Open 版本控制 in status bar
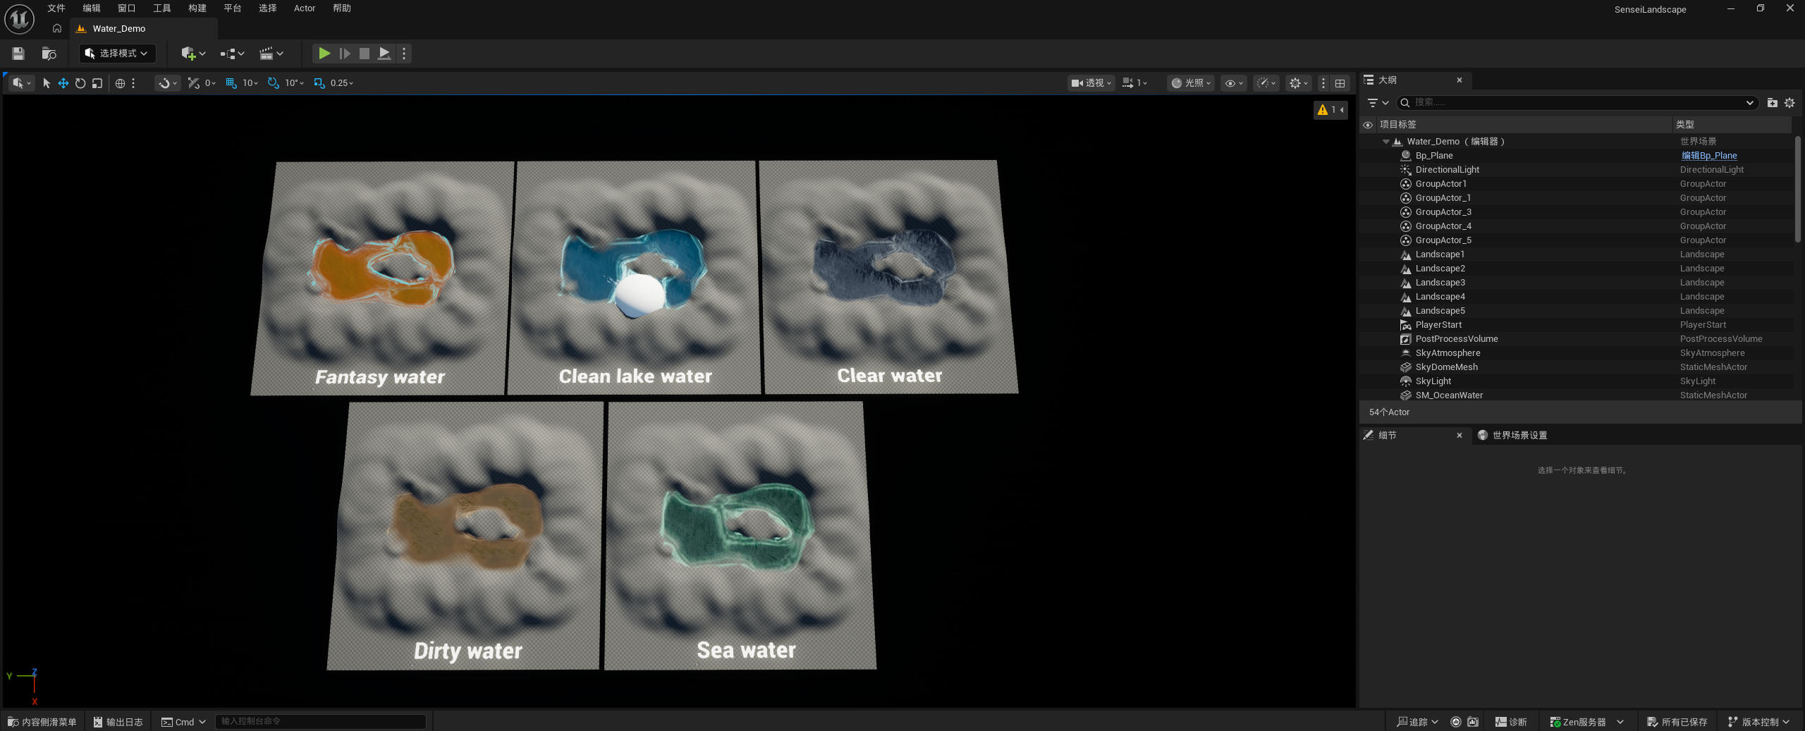This screenshot has width=1805, height=731. tap(1758, 722)
